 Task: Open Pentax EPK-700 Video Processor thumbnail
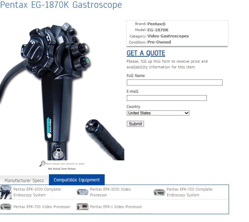pos(6,207)
